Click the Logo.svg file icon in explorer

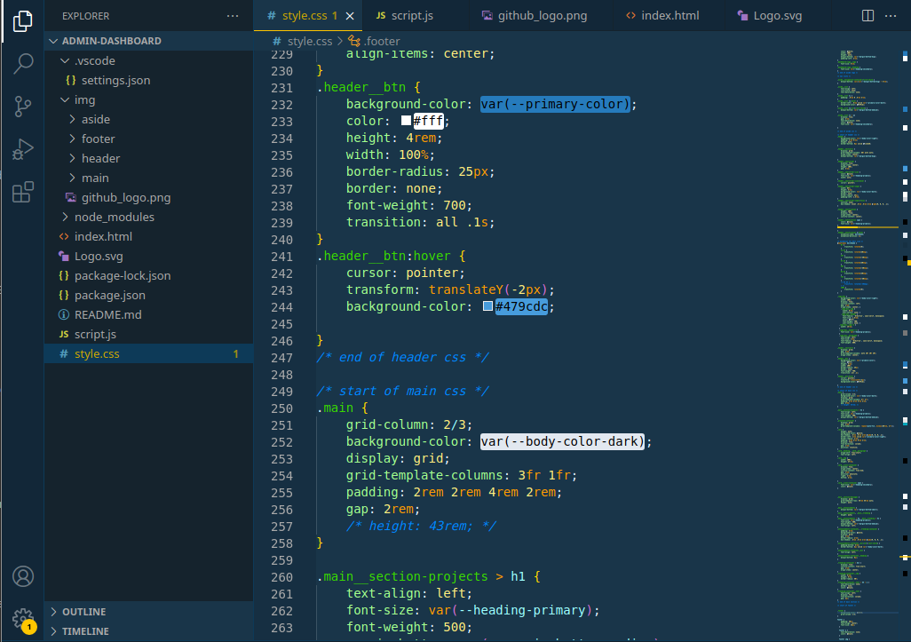tap(64, 257)
